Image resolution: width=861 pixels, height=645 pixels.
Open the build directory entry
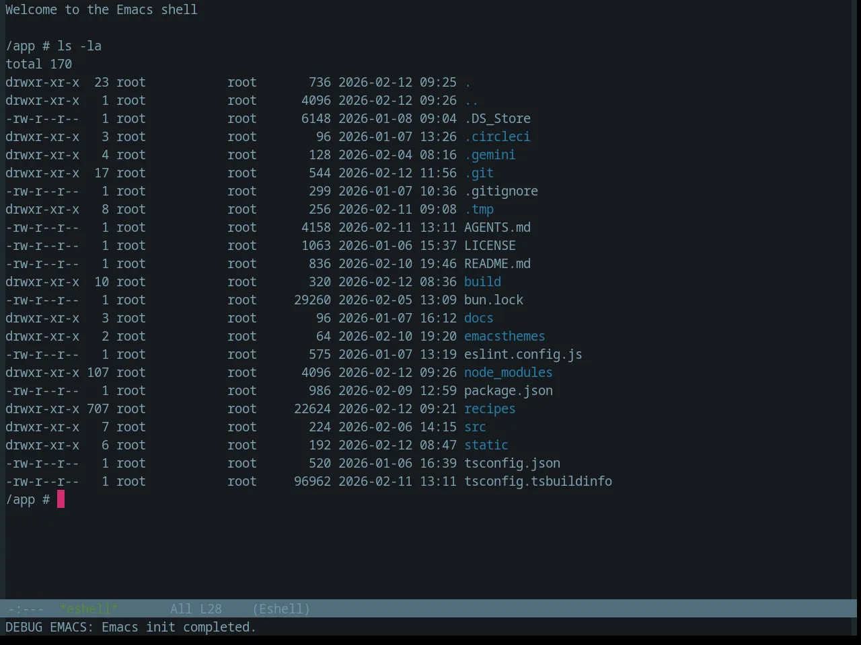tap(482, 282)
